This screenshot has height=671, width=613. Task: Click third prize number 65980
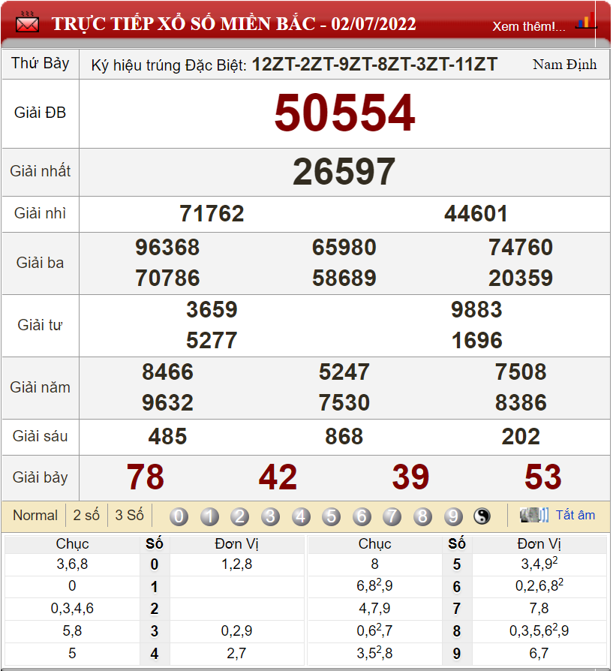344,248
